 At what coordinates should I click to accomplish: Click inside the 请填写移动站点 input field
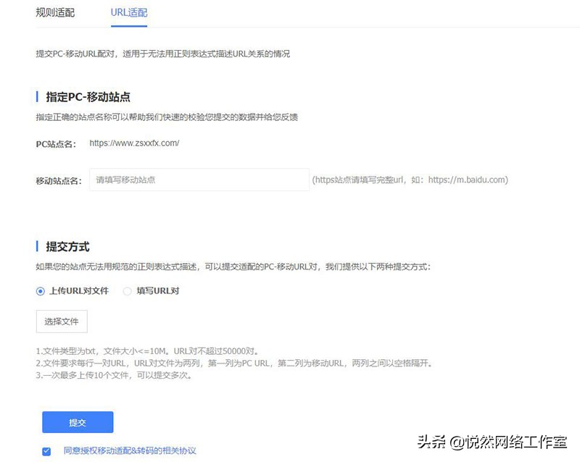(199, 179)
